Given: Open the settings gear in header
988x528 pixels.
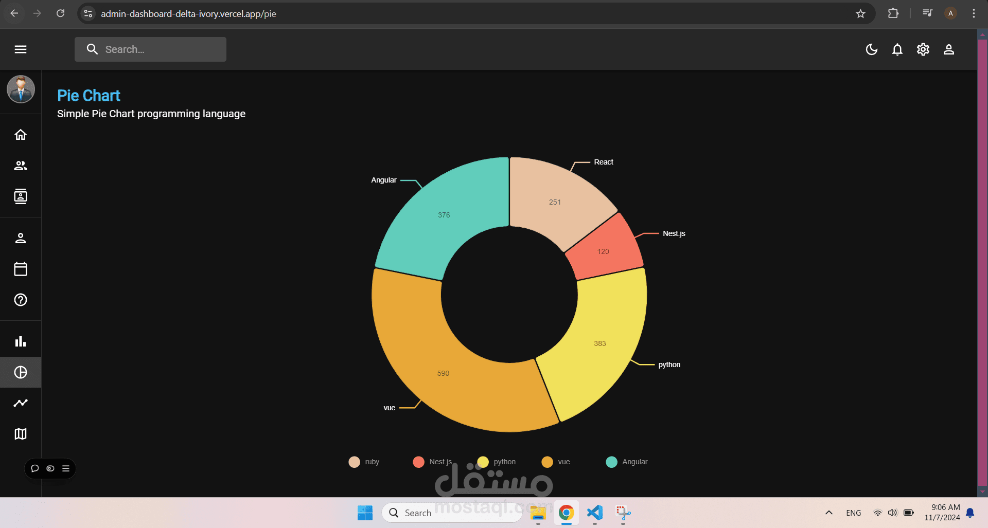Looking at the screenshot, I should [923, 49].
